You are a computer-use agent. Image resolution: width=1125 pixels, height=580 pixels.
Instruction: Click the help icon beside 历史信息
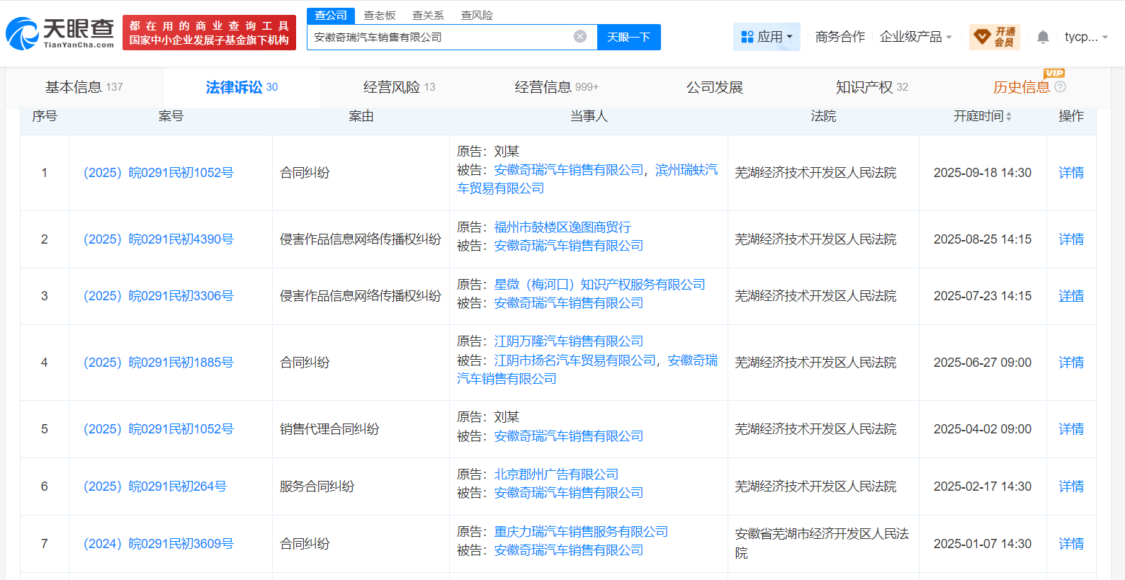[1061, 87]
